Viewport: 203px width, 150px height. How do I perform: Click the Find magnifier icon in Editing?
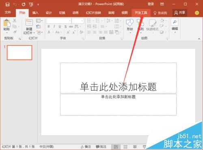[x=175, y=22]
